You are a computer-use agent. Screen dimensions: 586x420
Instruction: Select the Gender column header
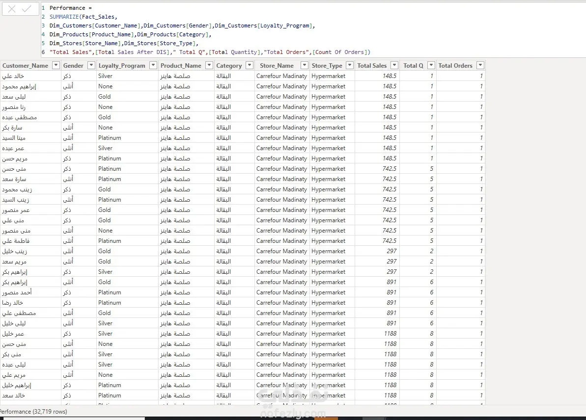click(x=73, y=66)
